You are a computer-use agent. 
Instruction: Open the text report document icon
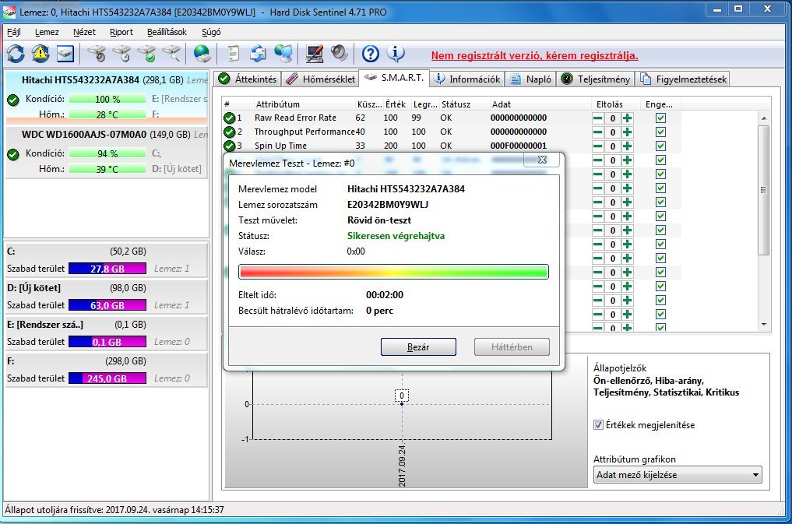point(234,54)
